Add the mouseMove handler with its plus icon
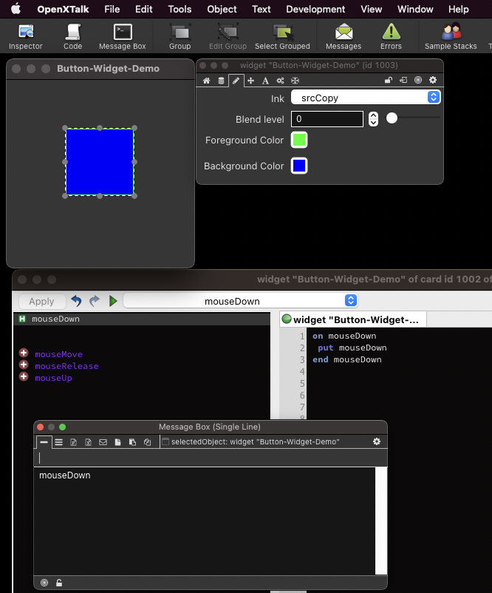 24,353
